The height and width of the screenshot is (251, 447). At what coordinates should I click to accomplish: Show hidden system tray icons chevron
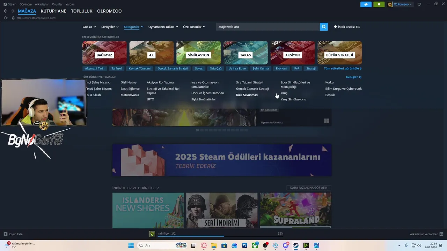pyautogui.click(x=398, y=245)
